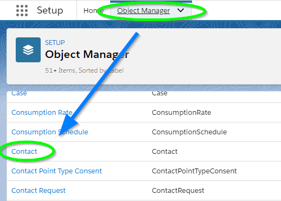Open the Contact Request object
Screen dimensions: 281x201
pos(39,191)
